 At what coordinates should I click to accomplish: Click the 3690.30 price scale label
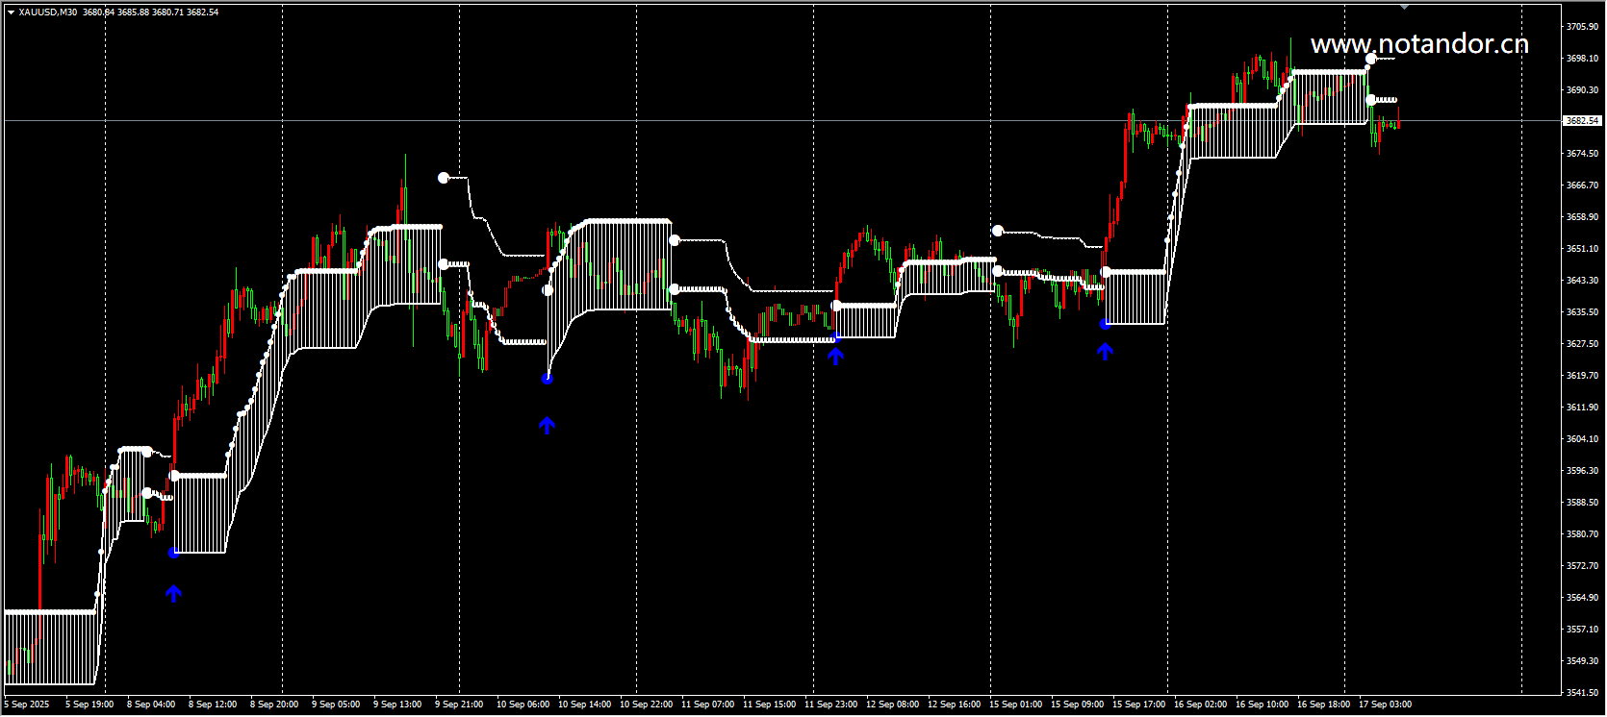(x=1582, y=90)
